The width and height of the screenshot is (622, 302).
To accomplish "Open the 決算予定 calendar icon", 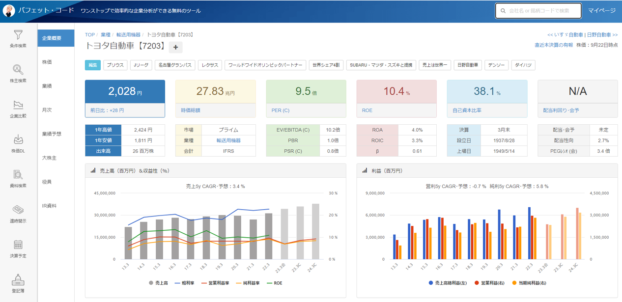I will pos(18,245).
